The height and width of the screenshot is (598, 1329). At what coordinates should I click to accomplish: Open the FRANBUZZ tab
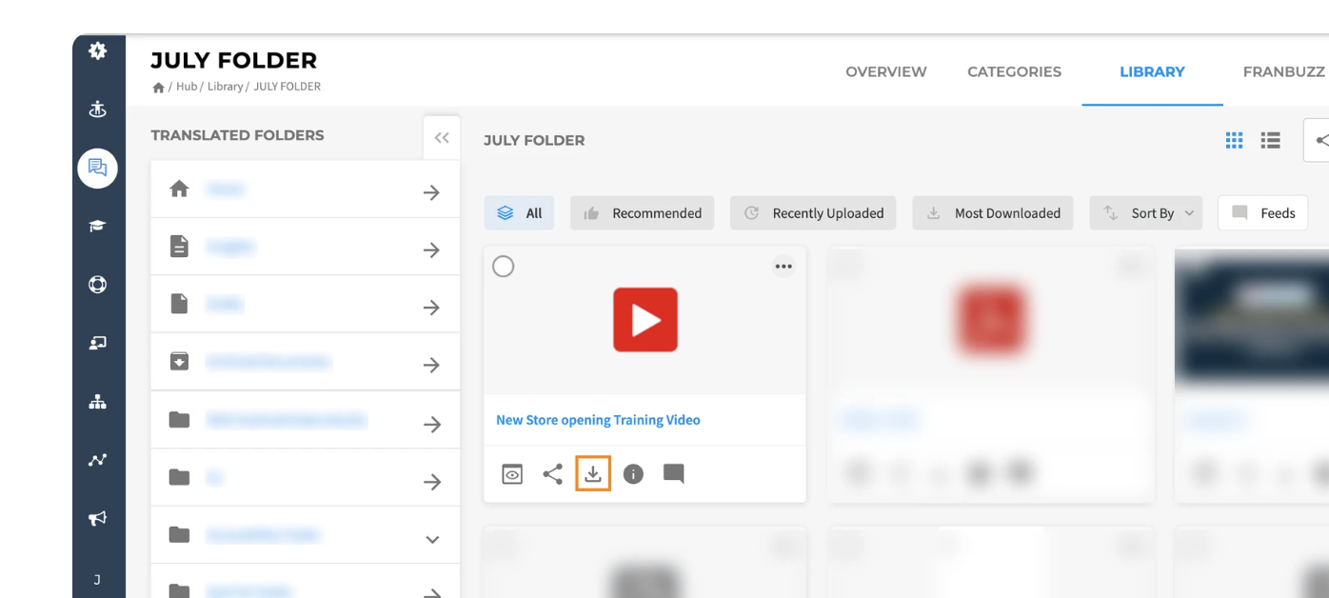tap(1284, 71)
